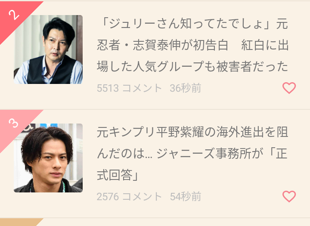
Task: View the 5513 コメント comments
Action: pos(129,88)
